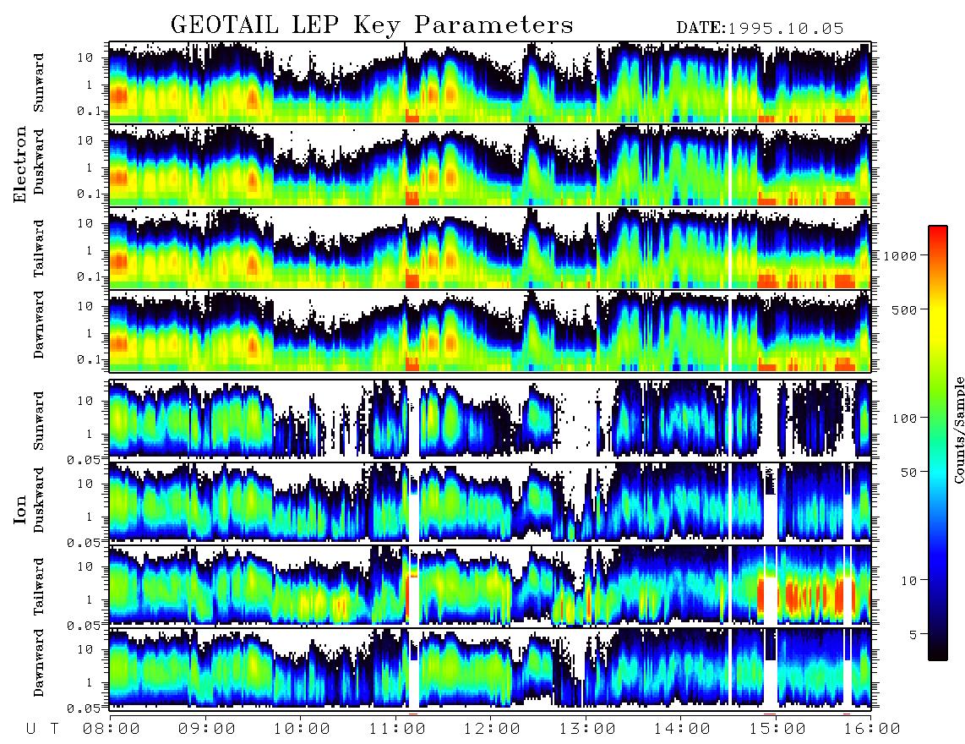Click inside the Electron Dawnward spectrogram panel
Screen dimensions: 965x744
click(490, 331)
